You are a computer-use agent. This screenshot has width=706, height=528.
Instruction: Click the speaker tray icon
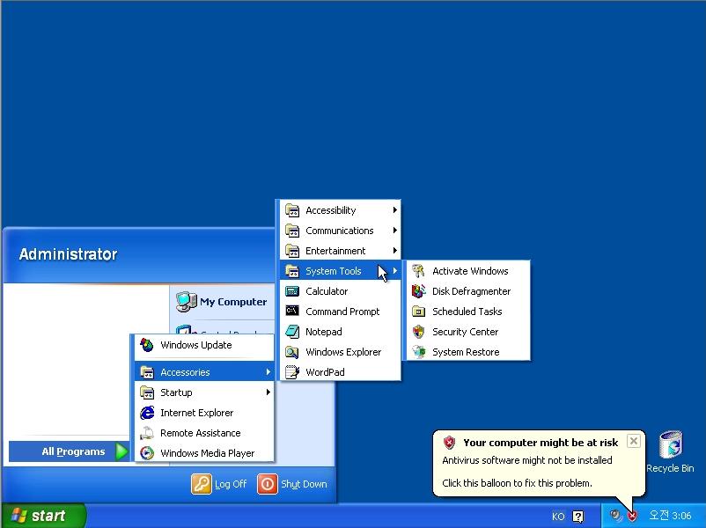click(615, 516)
